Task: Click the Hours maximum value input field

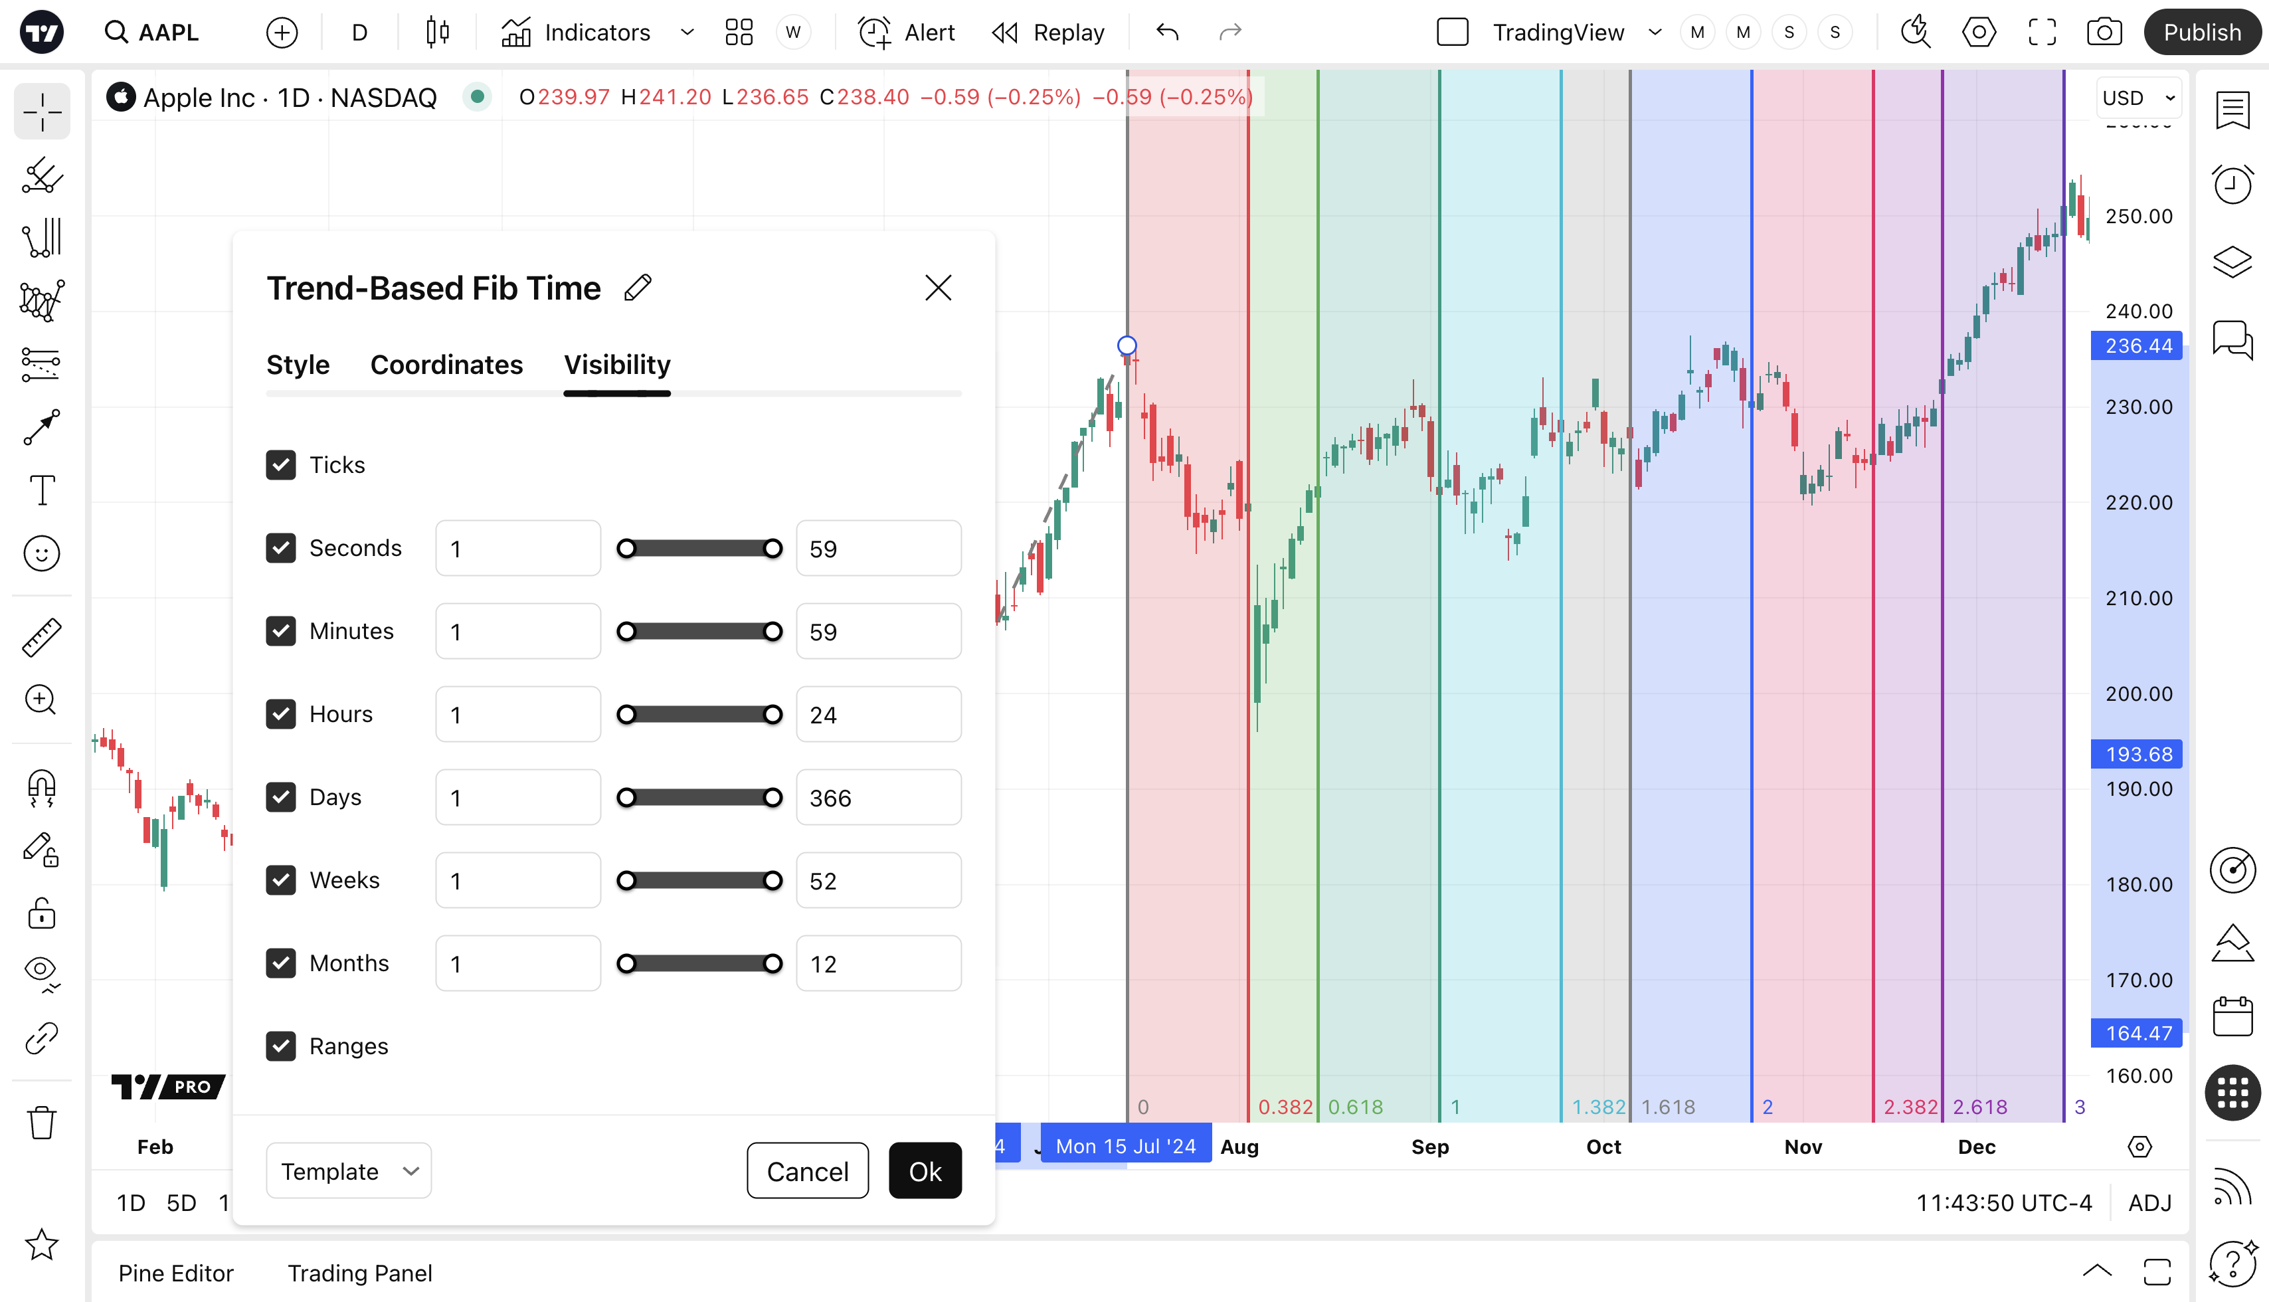Action: 878,715
